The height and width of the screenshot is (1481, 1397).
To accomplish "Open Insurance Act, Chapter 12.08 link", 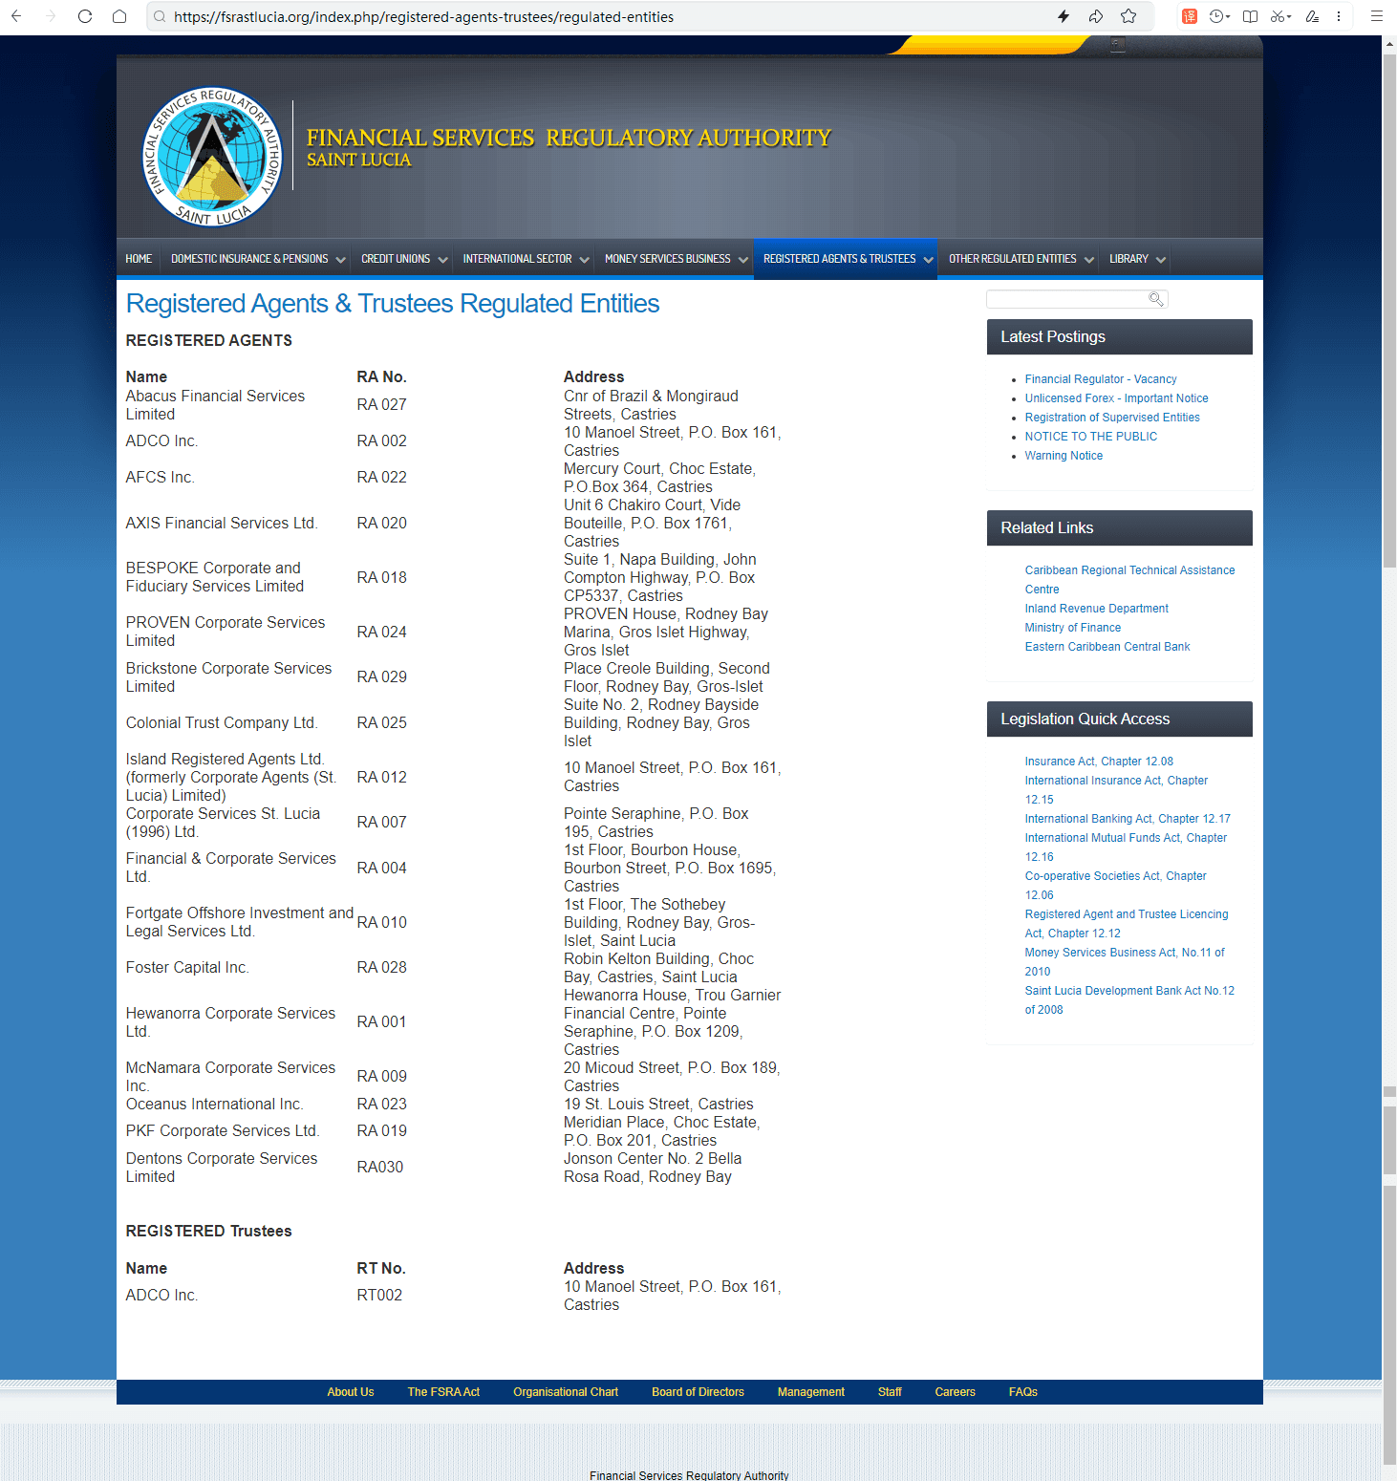I will tap(1099, 762).
